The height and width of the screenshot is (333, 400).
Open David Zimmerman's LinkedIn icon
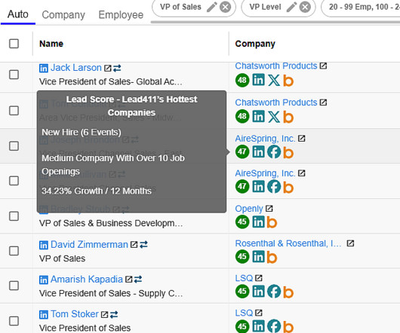(x=44, y=245)
